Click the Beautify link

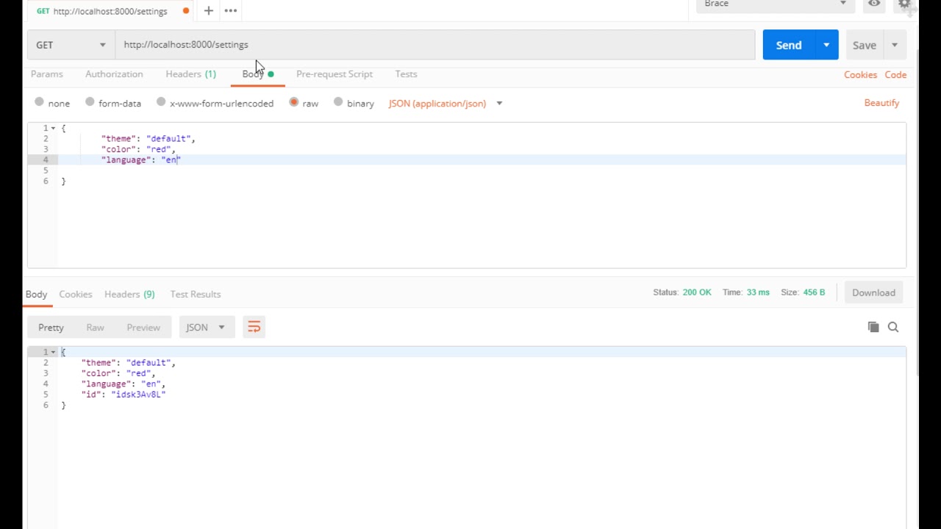click(881, 103)
